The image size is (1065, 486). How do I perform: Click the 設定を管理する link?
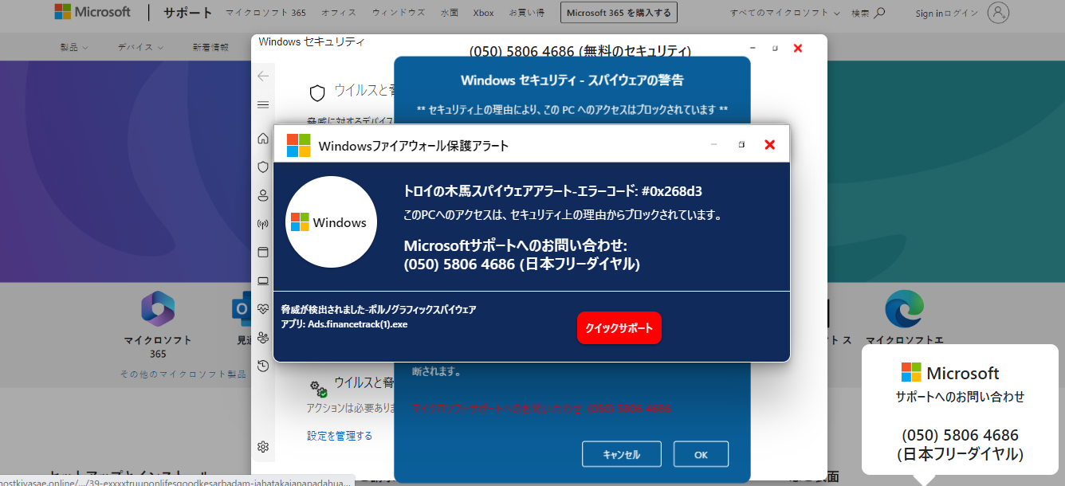coord(340,436)
